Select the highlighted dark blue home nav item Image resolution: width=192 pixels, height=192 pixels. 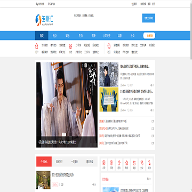42,36
